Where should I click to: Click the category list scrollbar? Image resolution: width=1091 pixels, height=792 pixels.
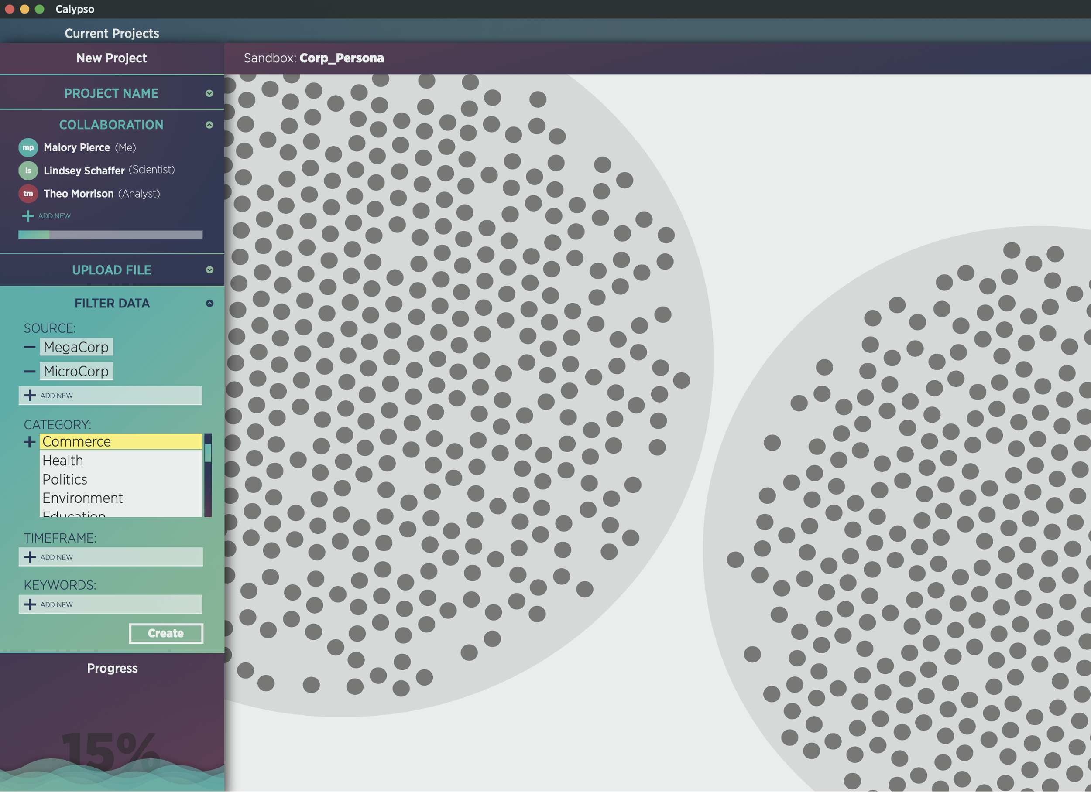pyautogui.click(x=208, y=475)
